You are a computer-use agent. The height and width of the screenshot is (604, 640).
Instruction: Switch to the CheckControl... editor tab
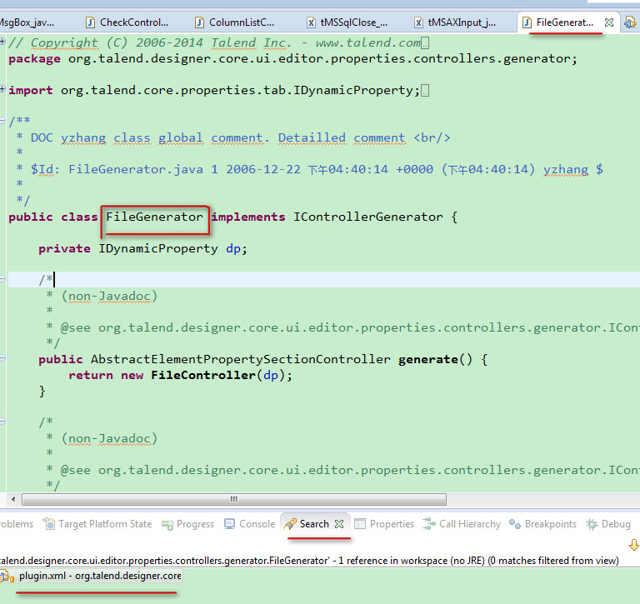127,22
